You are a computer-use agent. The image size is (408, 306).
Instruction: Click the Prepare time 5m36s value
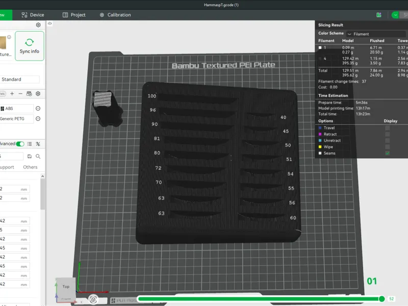362,103
